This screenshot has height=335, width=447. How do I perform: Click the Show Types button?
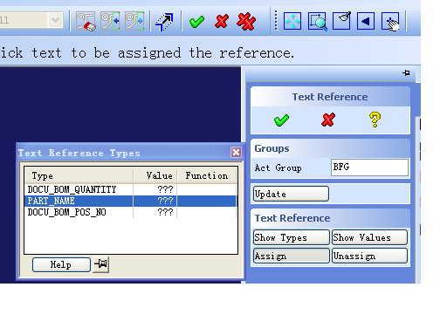[292, 237]
